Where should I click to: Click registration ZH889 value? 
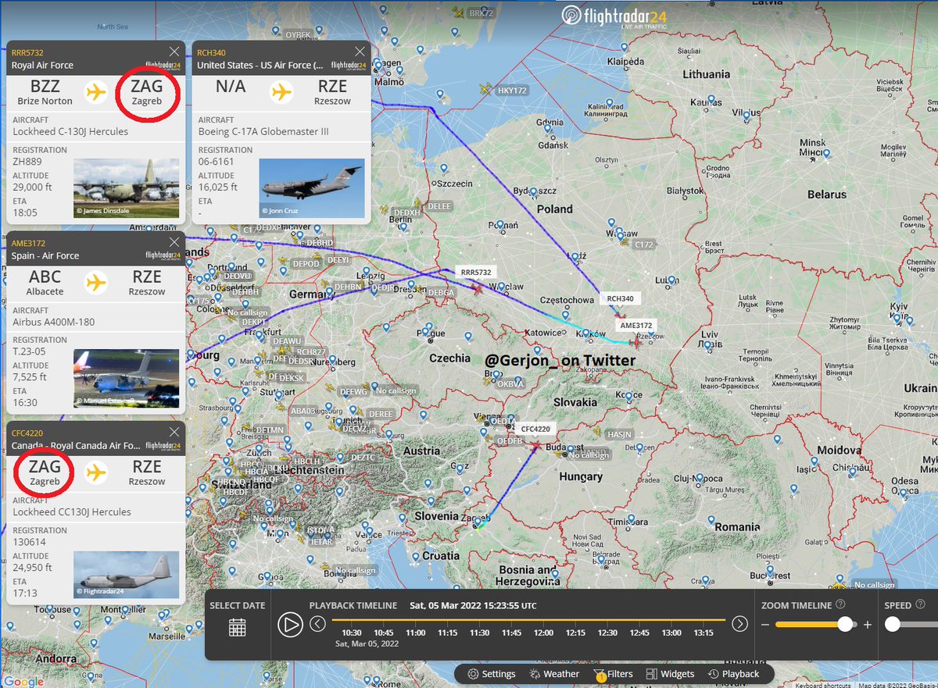click(26, 162)
